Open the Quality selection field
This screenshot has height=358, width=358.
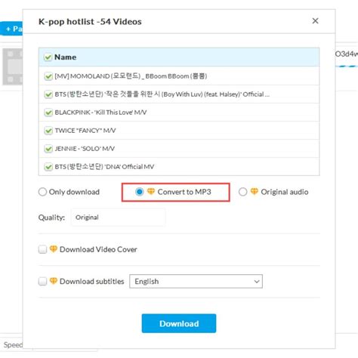click(x=118, y=218)
